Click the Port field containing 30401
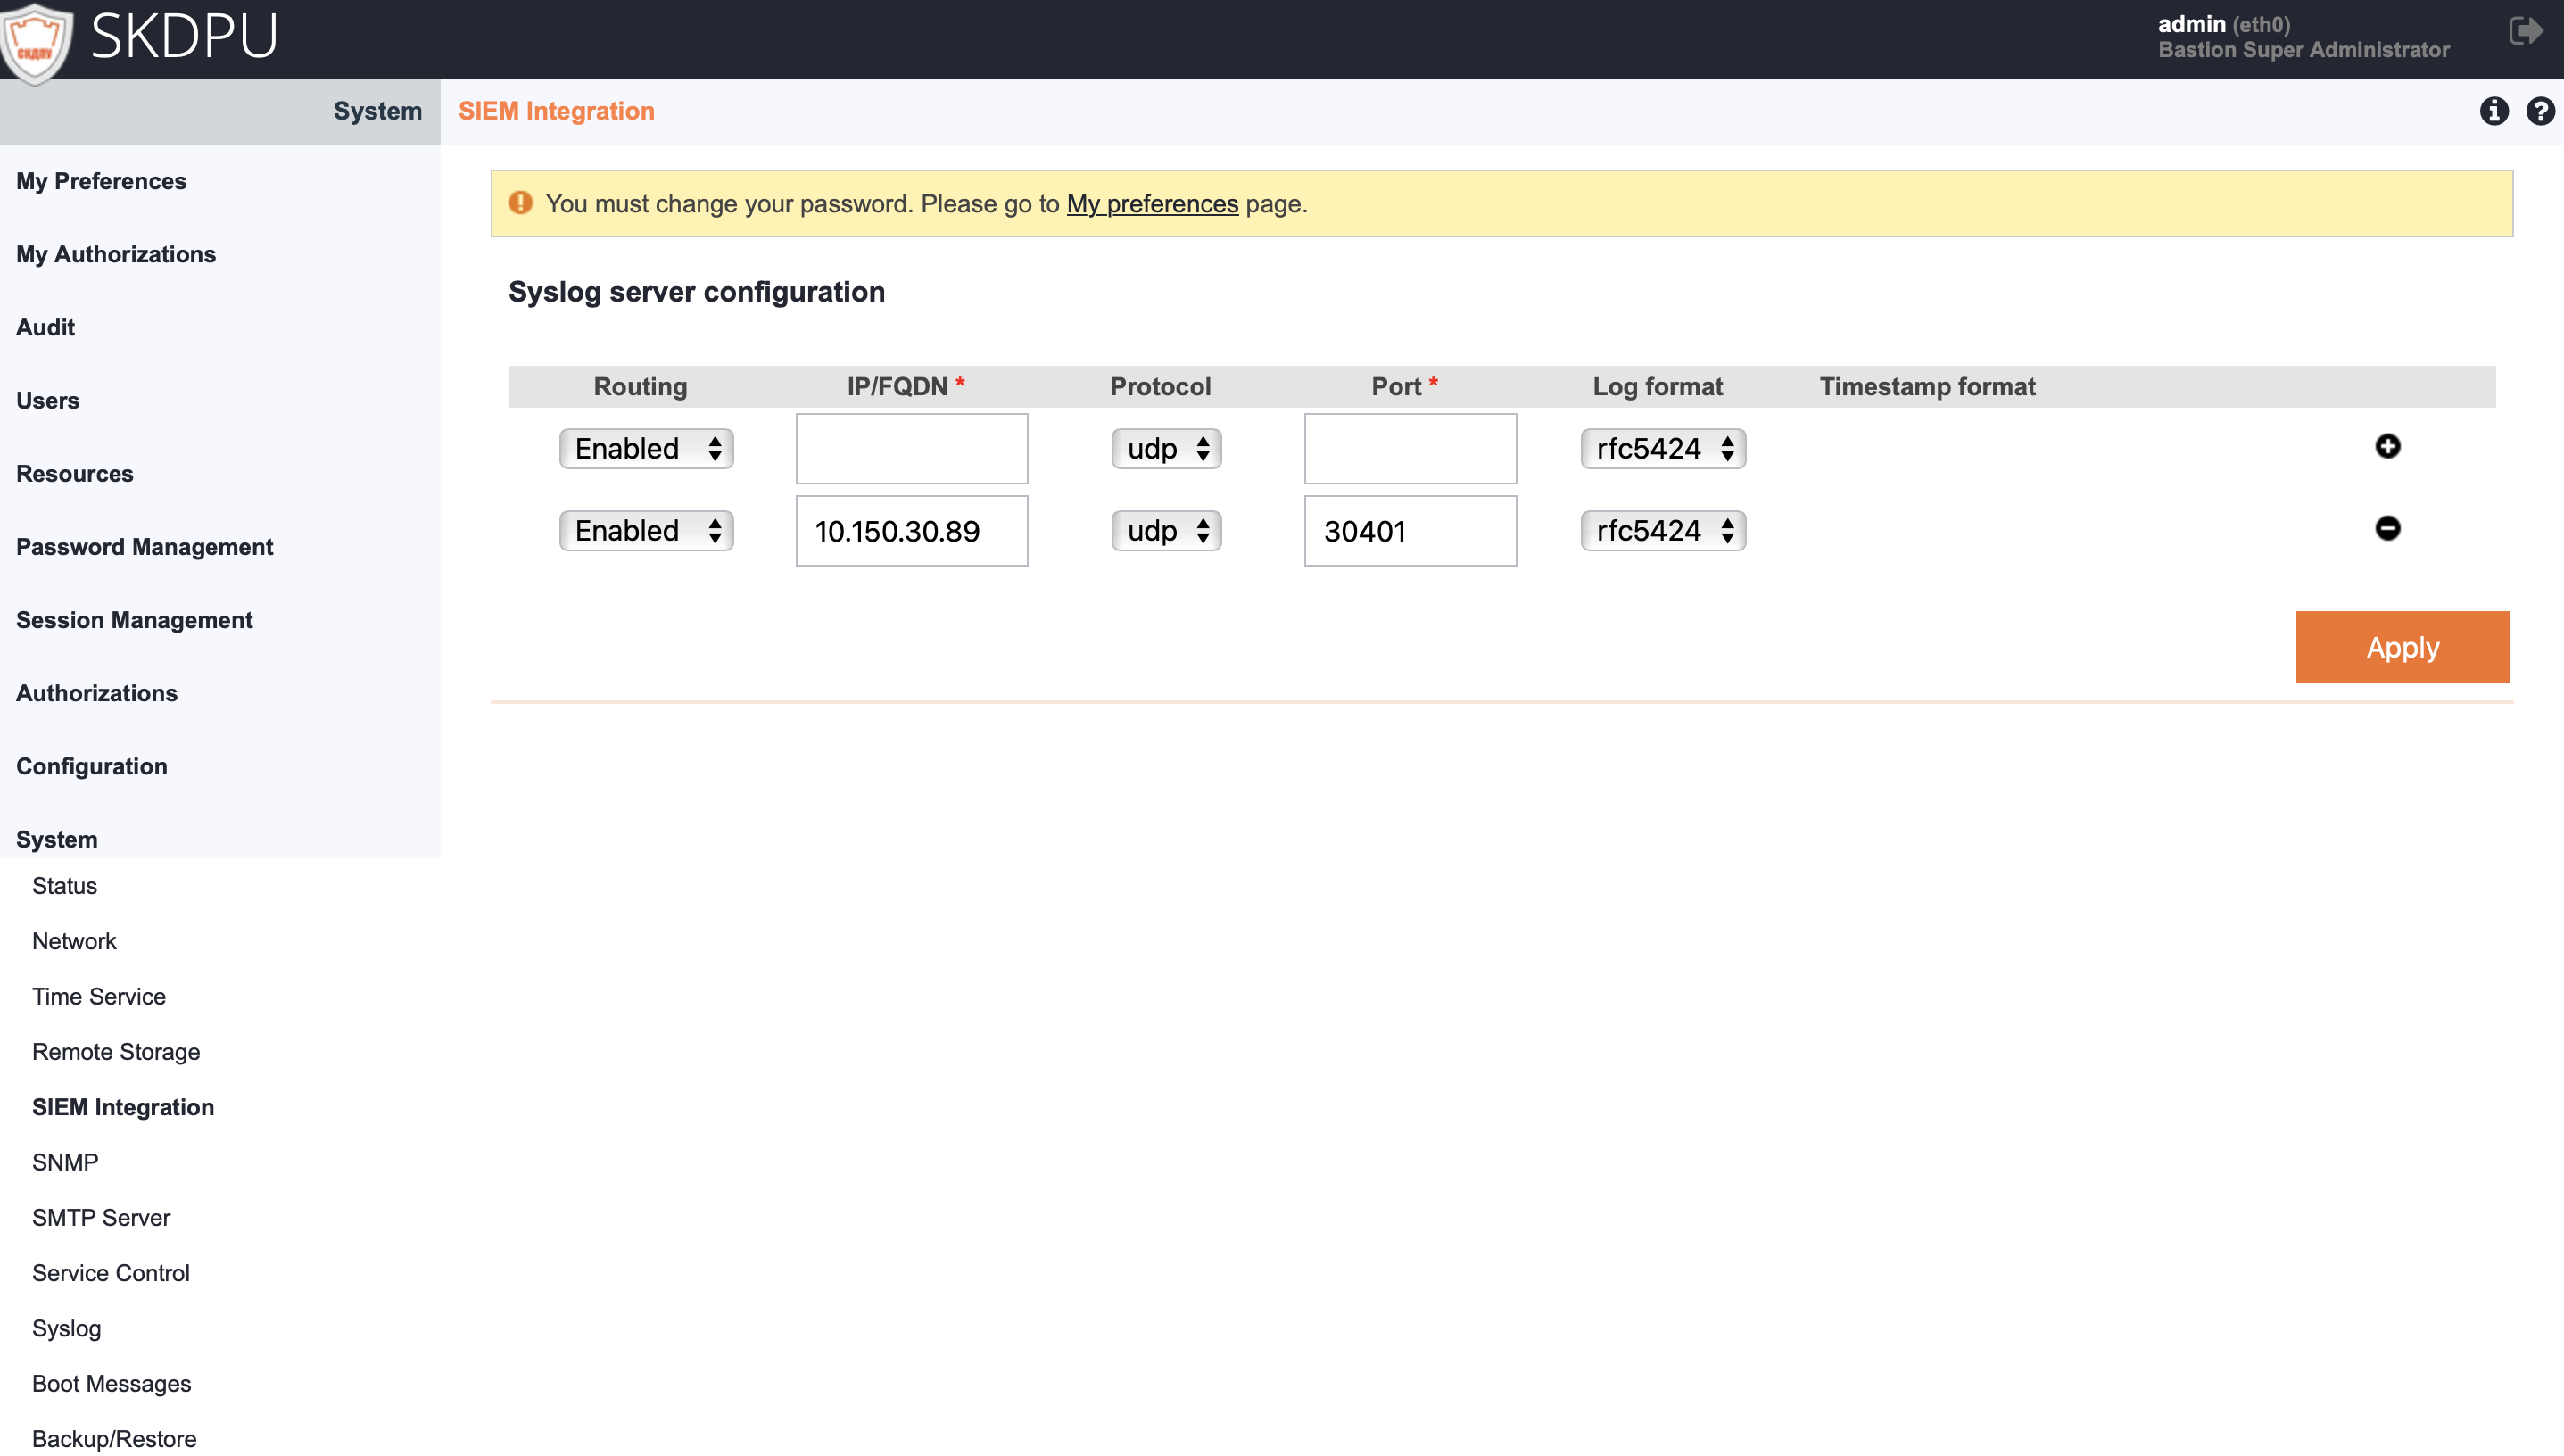2564x1456 pixels. coord(1409,531)
